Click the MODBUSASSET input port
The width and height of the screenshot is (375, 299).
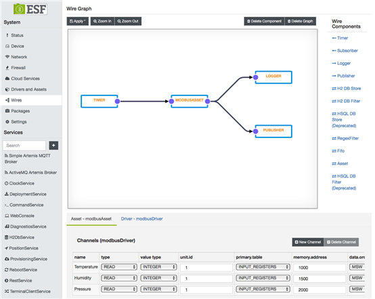(x=171, y=101)
